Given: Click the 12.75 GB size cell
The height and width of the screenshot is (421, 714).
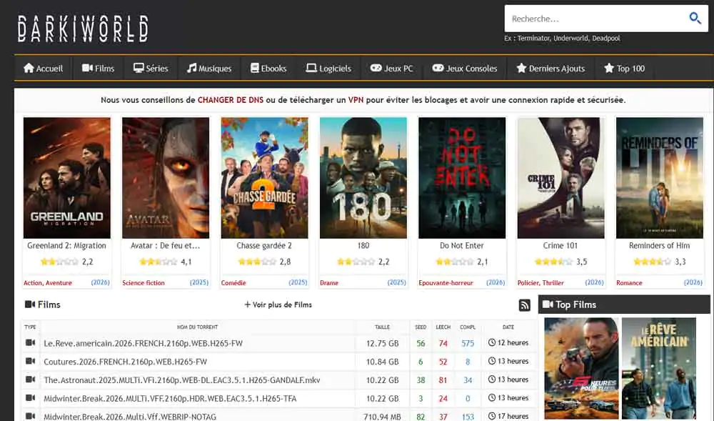Looking at the screenshot, I should click(383, 344).
